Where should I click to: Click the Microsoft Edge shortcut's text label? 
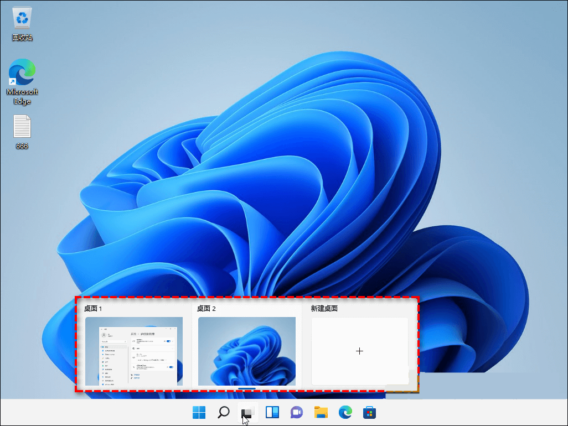[22, 96]
